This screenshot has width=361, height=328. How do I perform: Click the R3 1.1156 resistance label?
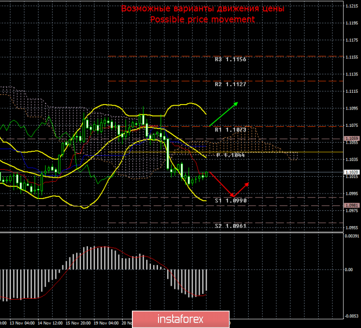[x=230, y=59]
